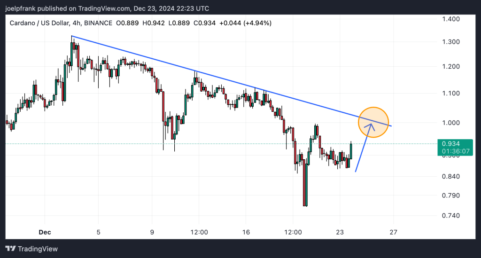Click the 16 date axis label
Image resolution: width=481 pixels, height=258 pixels.
coord(246,232)
